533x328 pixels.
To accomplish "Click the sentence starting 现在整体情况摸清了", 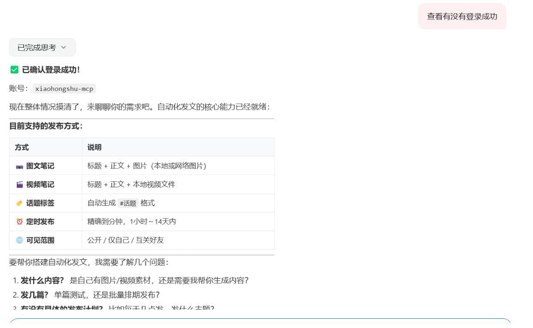I will 140,107.
